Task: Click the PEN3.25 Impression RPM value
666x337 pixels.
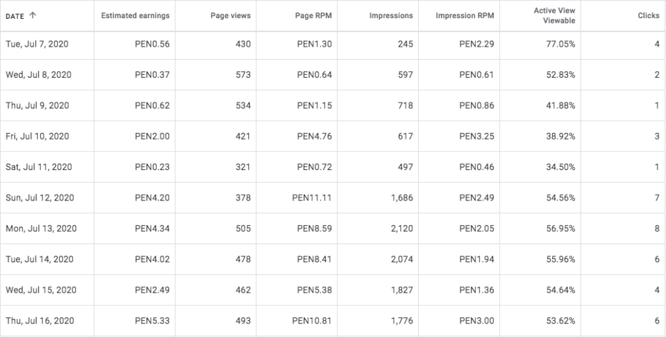Action: coord(477,136)
